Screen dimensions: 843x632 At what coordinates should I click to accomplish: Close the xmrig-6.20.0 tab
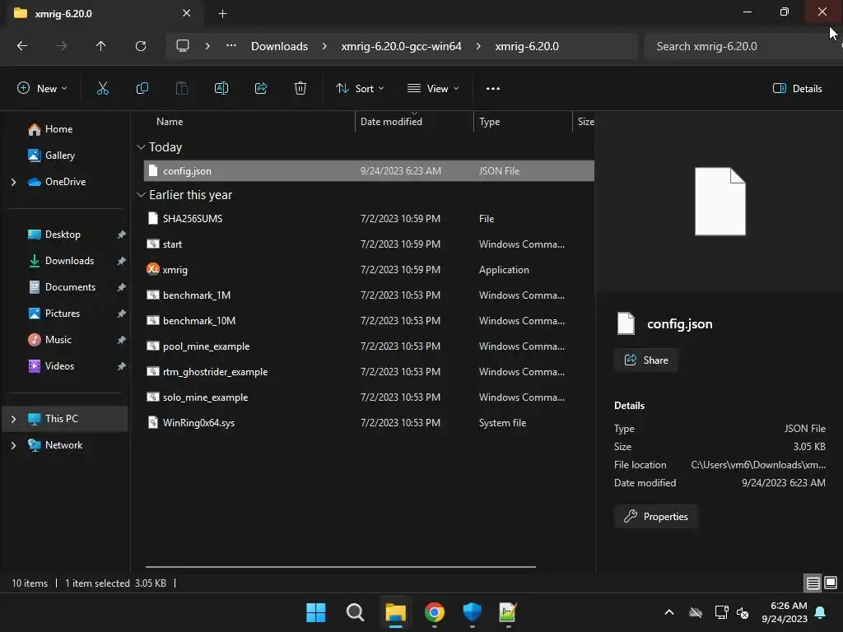pos(187,13)
